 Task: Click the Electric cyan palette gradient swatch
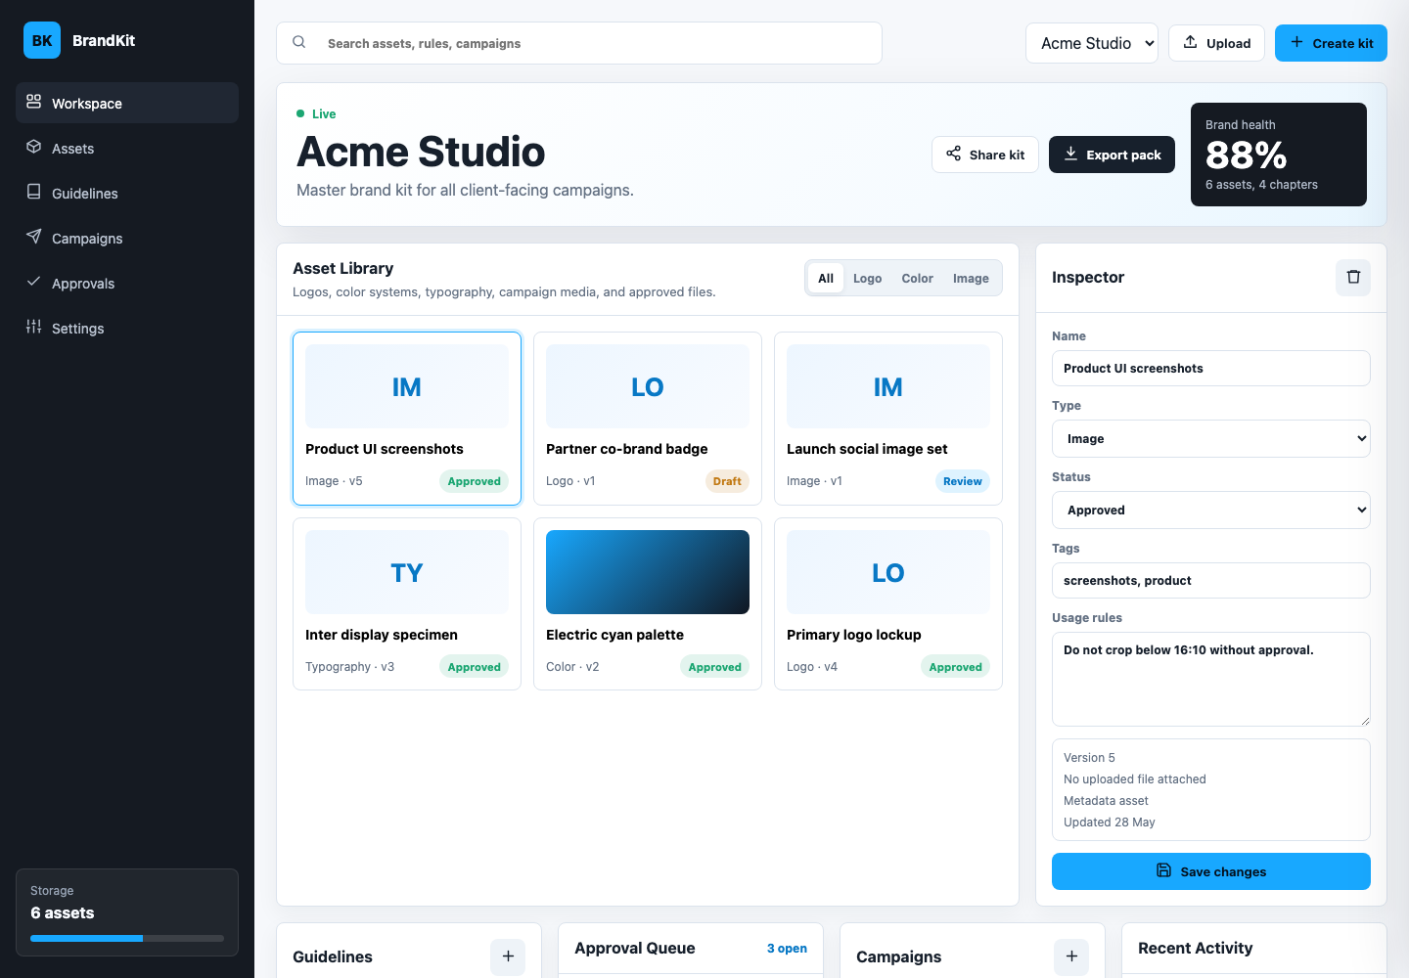tap(648, 572)
